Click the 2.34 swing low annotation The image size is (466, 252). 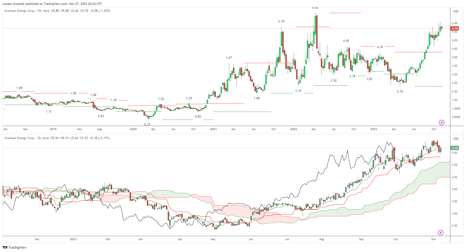pos(298,91)
